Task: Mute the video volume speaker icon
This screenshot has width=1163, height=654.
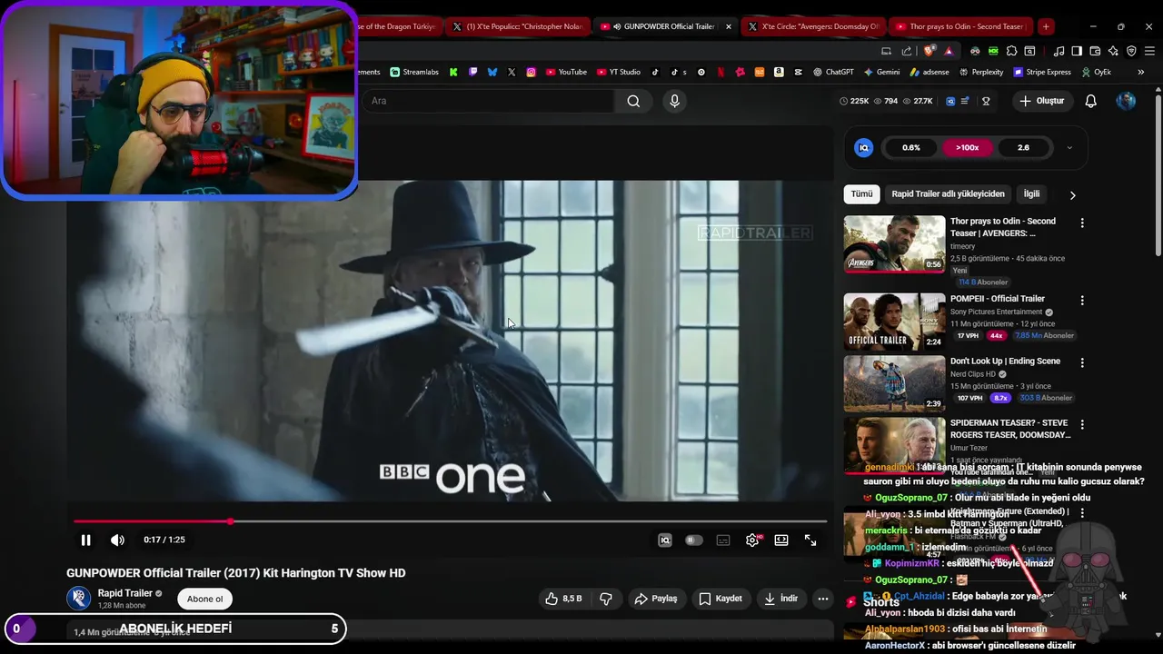Action: [x=117, y=540]
